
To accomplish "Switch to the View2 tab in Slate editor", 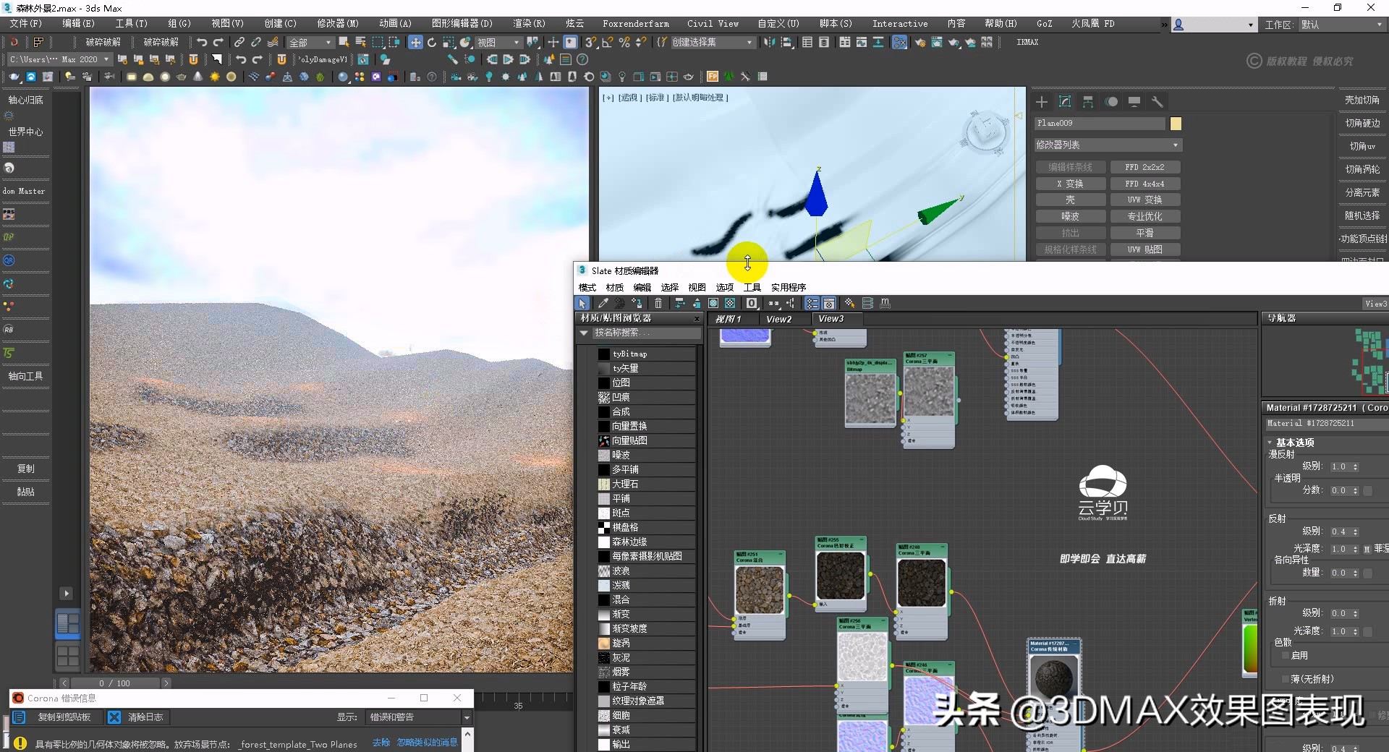I will [778, 318].
